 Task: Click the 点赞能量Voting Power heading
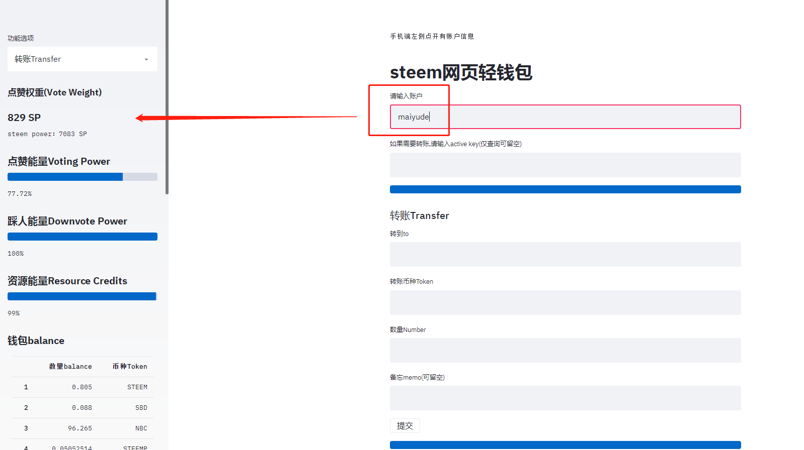click(59, 161)
